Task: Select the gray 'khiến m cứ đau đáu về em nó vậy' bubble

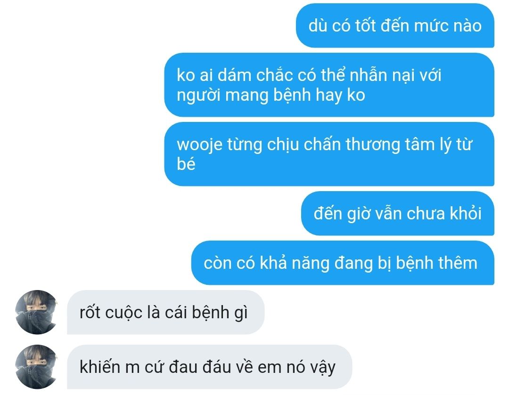Action: point(209,367)
